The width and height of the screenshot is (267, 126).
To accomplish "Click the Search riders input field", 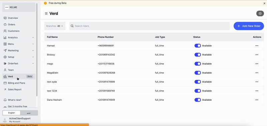I will [x=150, y=26].
